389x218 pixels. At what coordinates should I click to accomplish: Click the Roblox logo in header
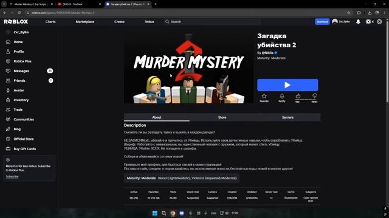[16, 22]
